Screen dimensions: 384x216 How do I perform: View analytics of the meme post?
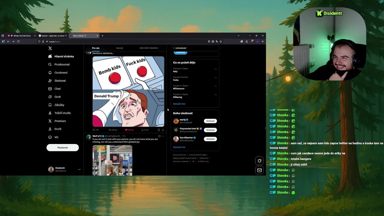click(145, 130)
